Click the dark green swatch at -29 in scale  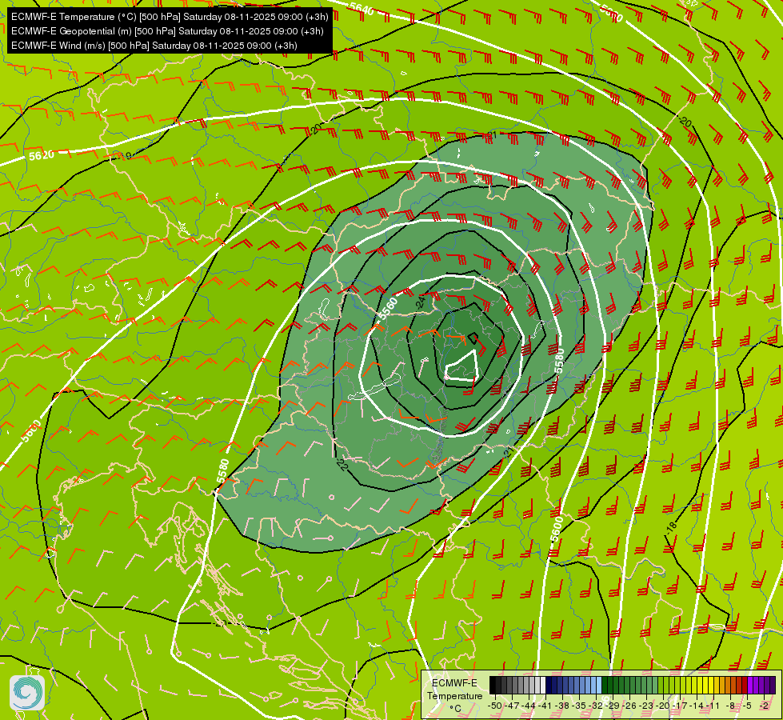point(610,685)
